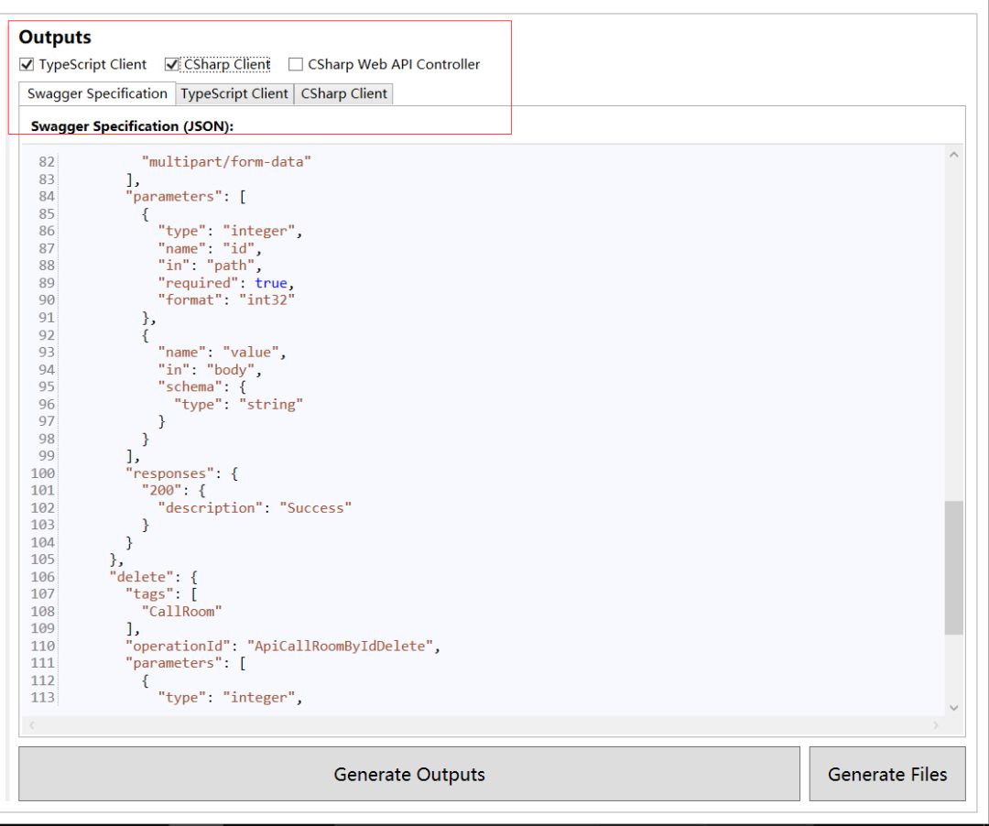Click the "multipart/form-data" string in the editor
Image resolution: width=989 pixels, height=826 pixels.
226,161
